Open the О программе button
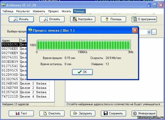 click(x=144, y=19)
